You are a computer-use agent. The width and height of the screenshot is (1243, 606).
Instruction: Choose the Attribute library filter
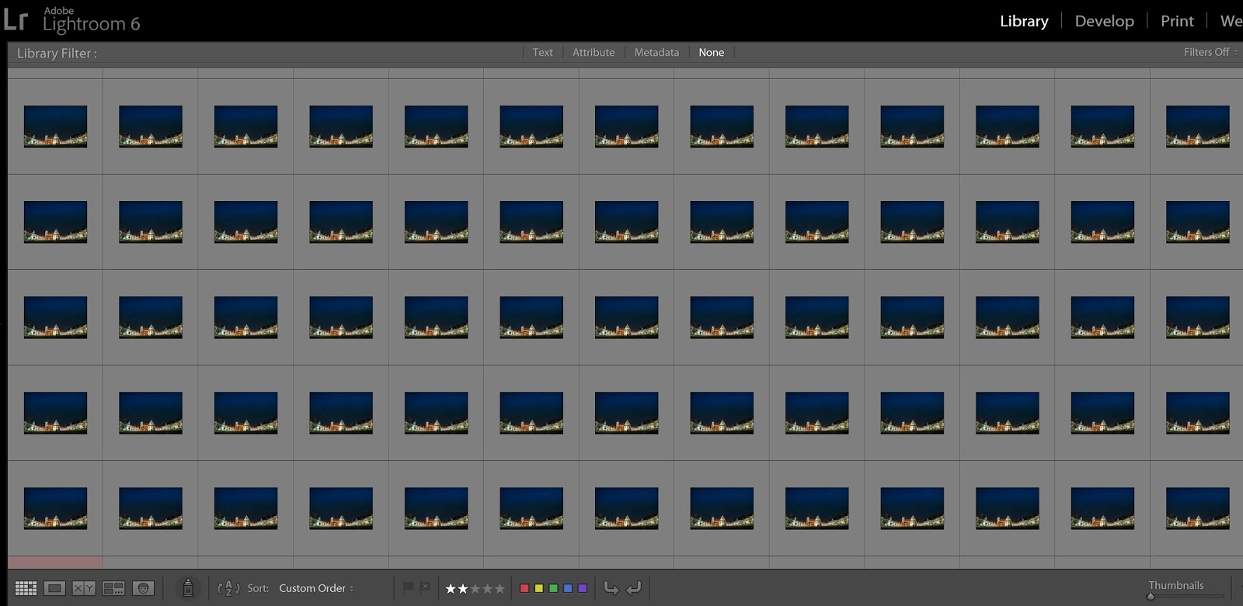point(594,52)
